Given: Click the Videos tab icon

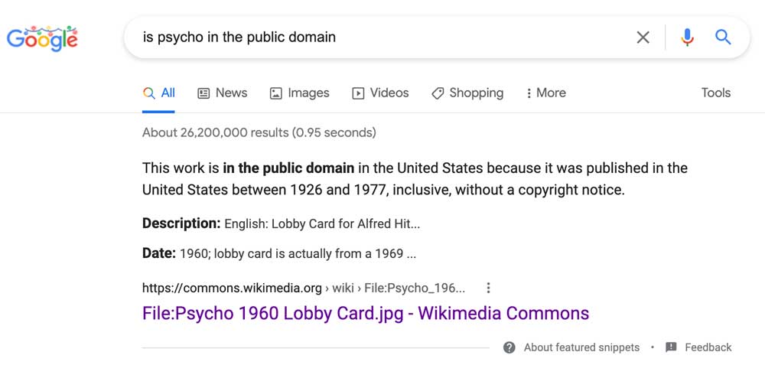Looking at the screenshot, I should (x=358, y=93).
